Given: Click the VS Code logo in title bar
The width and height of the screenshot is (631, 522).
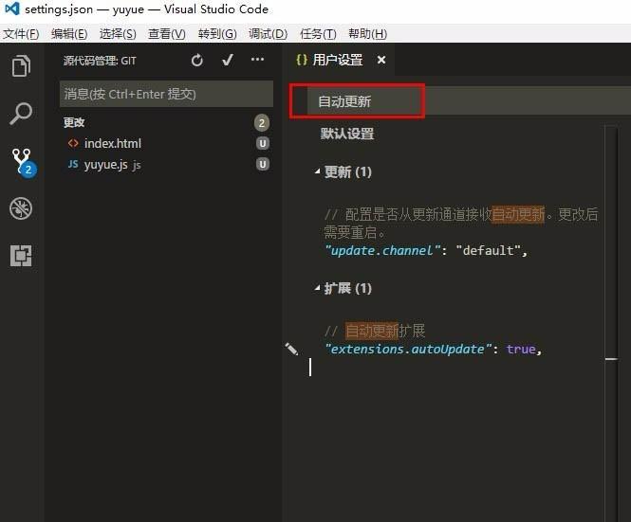Looking at the screenshot, I should (x=11, y=9).
